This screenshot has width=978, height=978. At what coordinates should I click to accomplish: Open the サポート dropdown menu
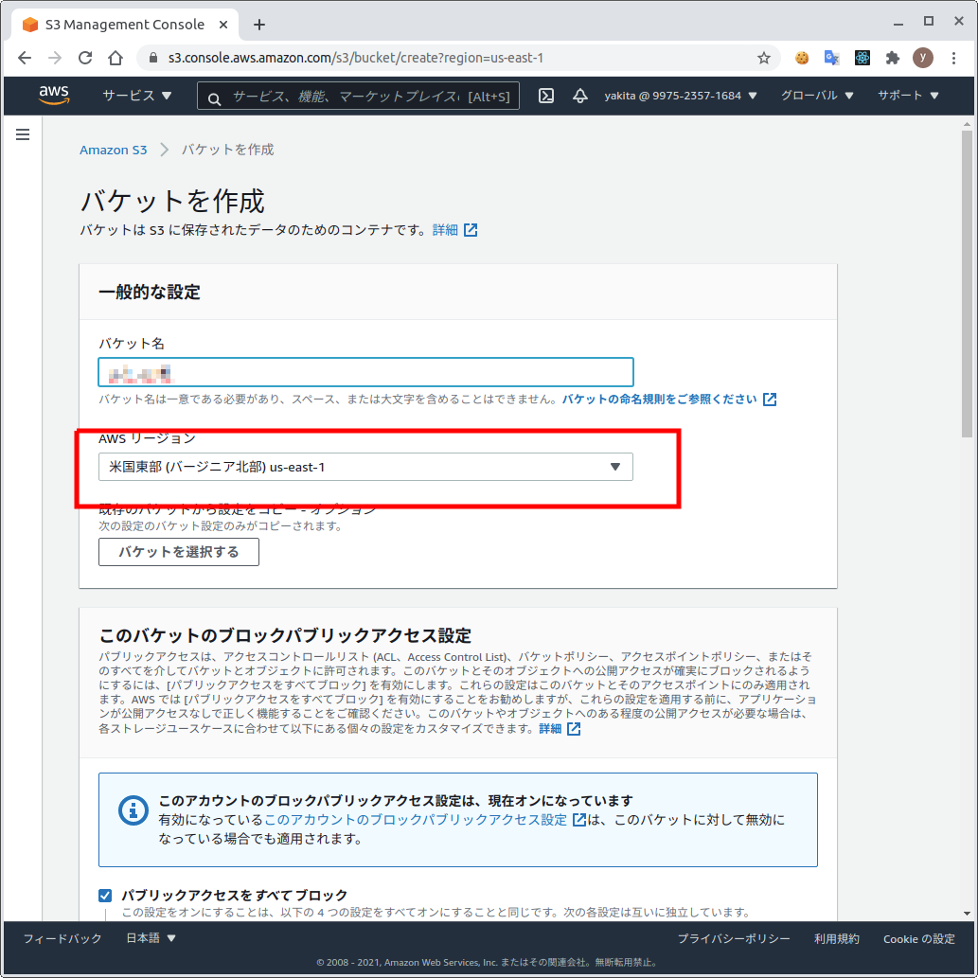tap(908, 96)
